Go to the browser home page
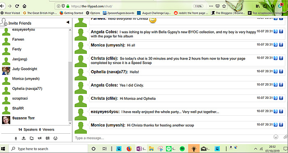This screenshot has width=288, height=153. [24, 6]
